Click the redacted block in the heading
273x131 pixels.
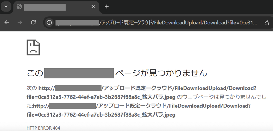point(79,73)
